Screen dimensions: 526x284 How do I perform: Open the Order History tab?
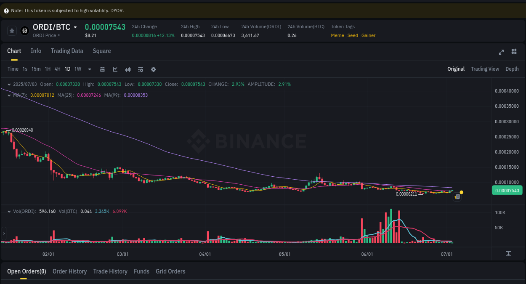coord(69,271)
